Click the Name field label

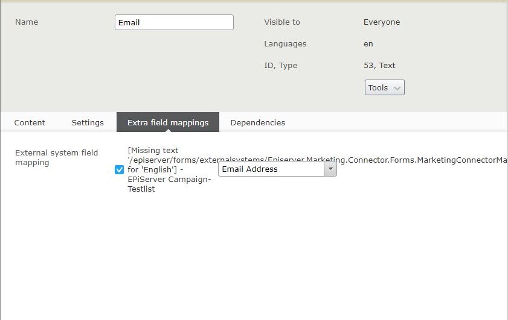[27, 22]
